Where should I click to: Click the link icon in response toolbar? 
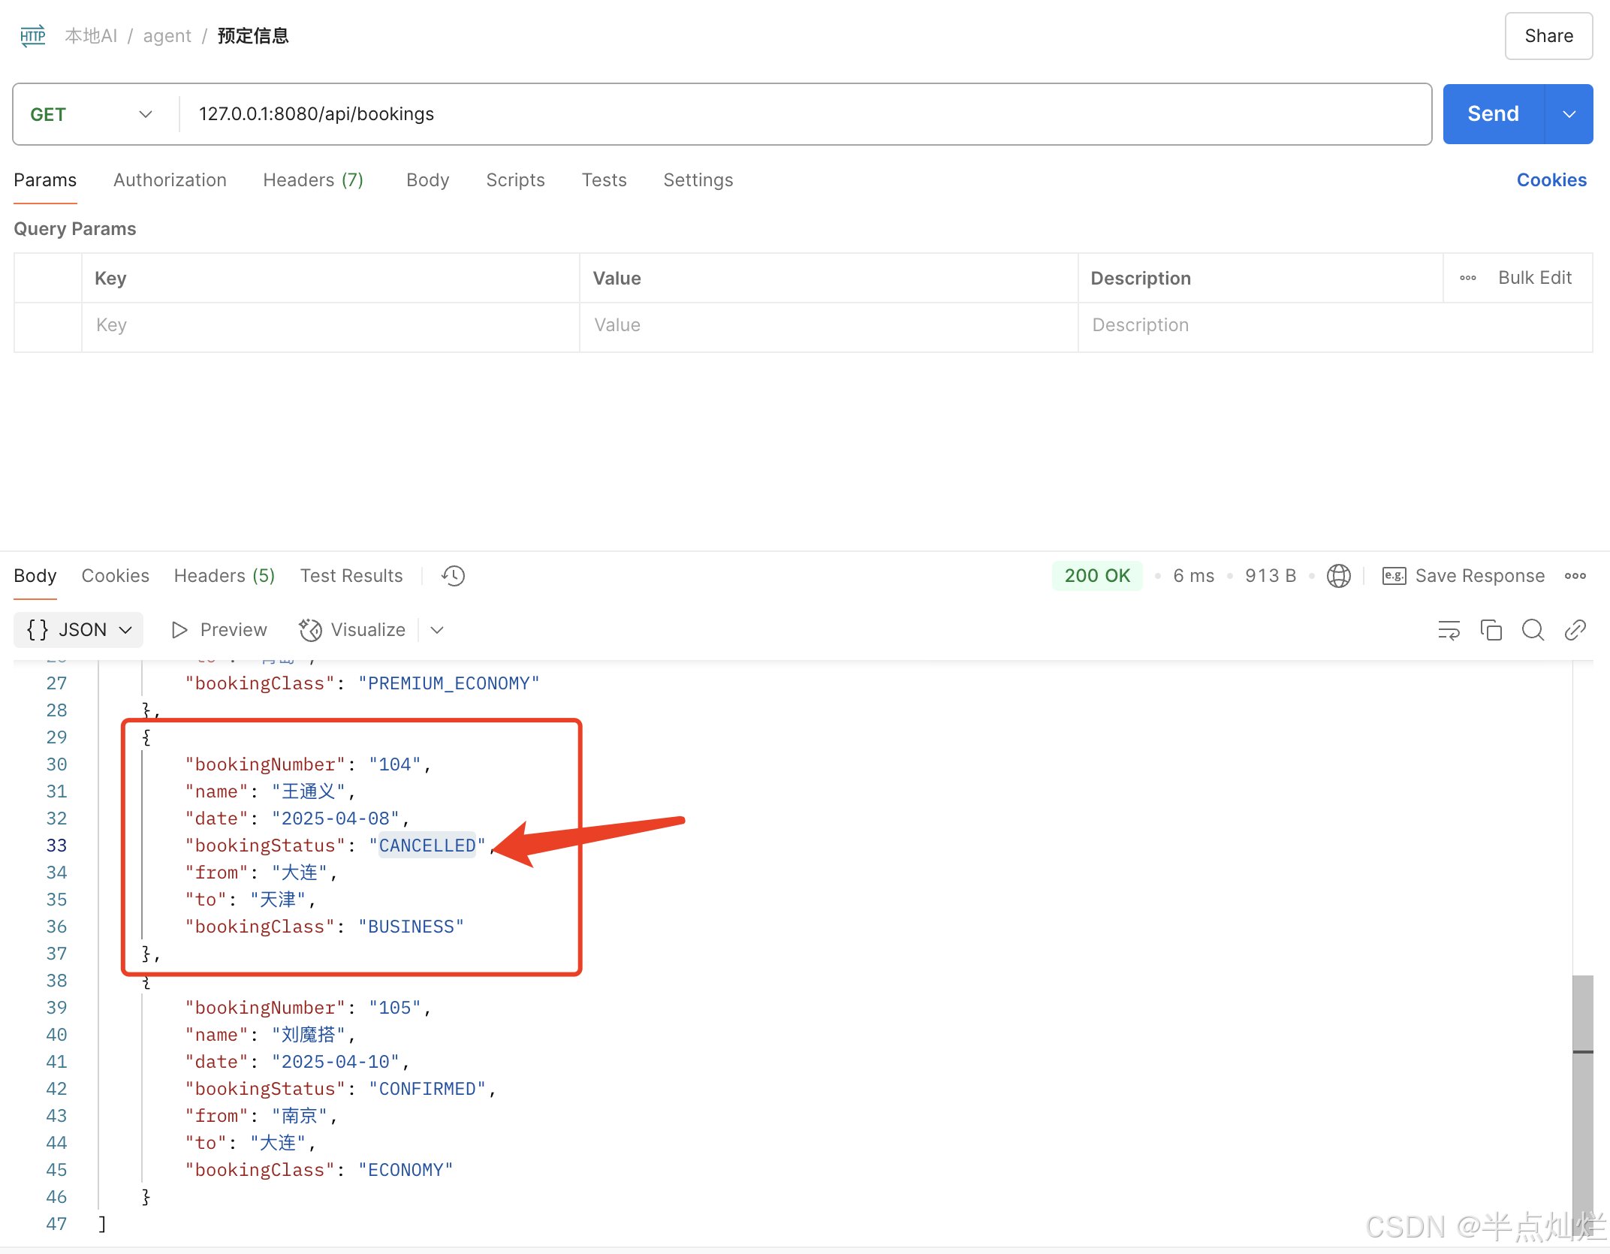tap(1575, 630)
